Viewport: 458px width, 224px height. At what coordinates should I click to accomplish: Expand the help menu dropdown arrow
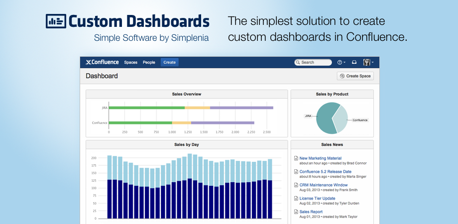(x=344, y=63)
